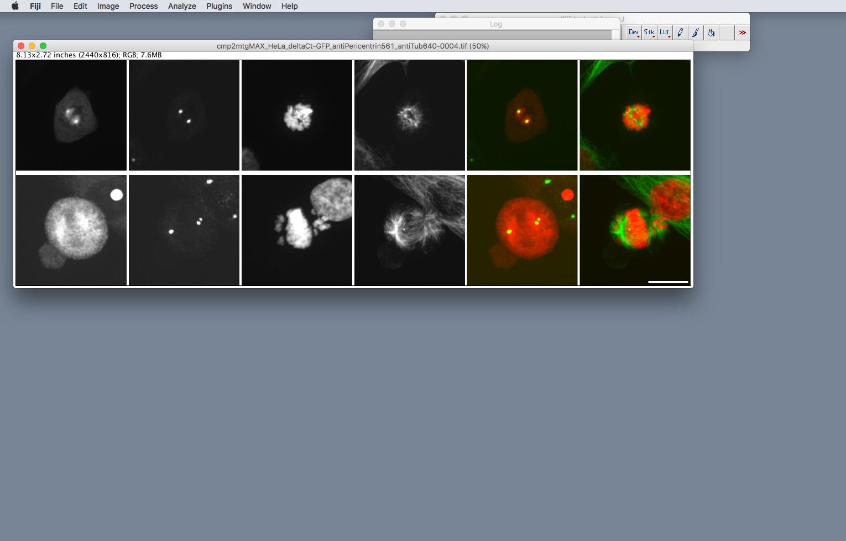846x541 pixels.
Task: Open the File menu
Action: pyautogui.click(x=57, y=6)
